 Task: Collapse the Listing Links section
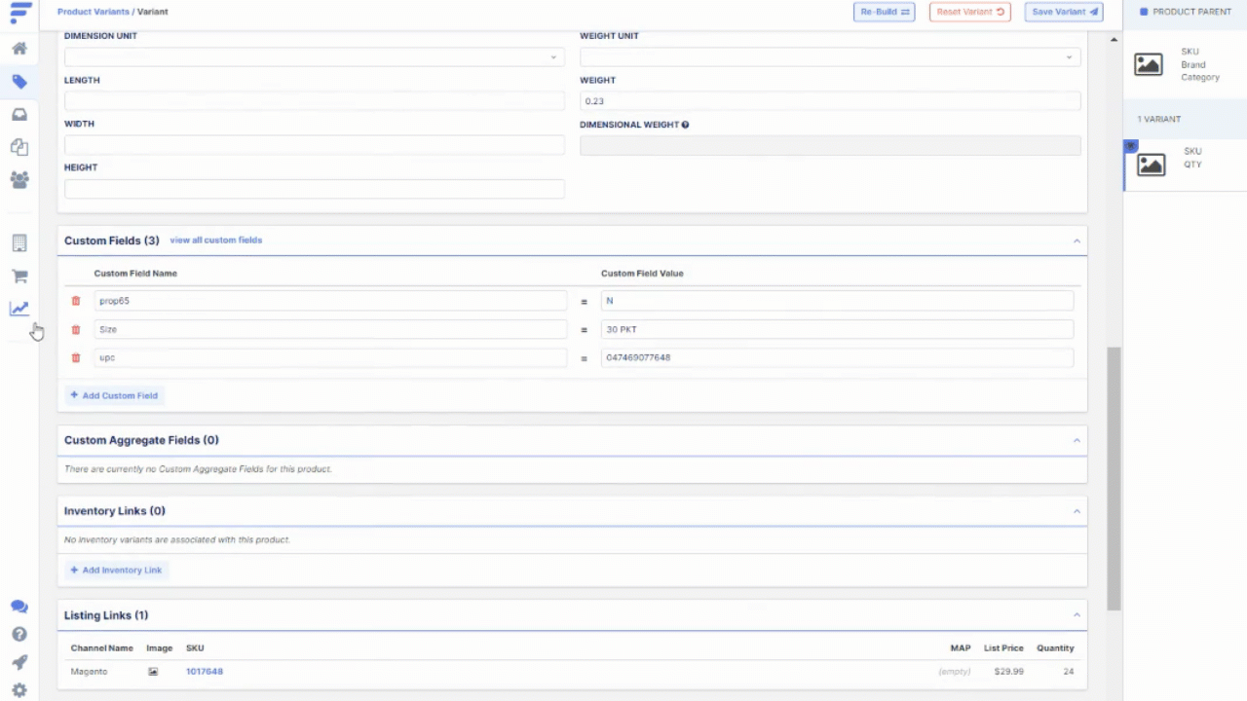click(1077, 615)
